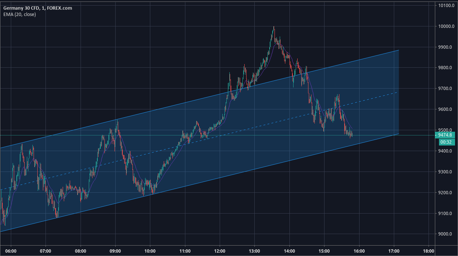Select the Germany 30 CFD symbol legend
The width and height of the screenshot is (458, 256).
pyautogui.click(x=37, y=7)
